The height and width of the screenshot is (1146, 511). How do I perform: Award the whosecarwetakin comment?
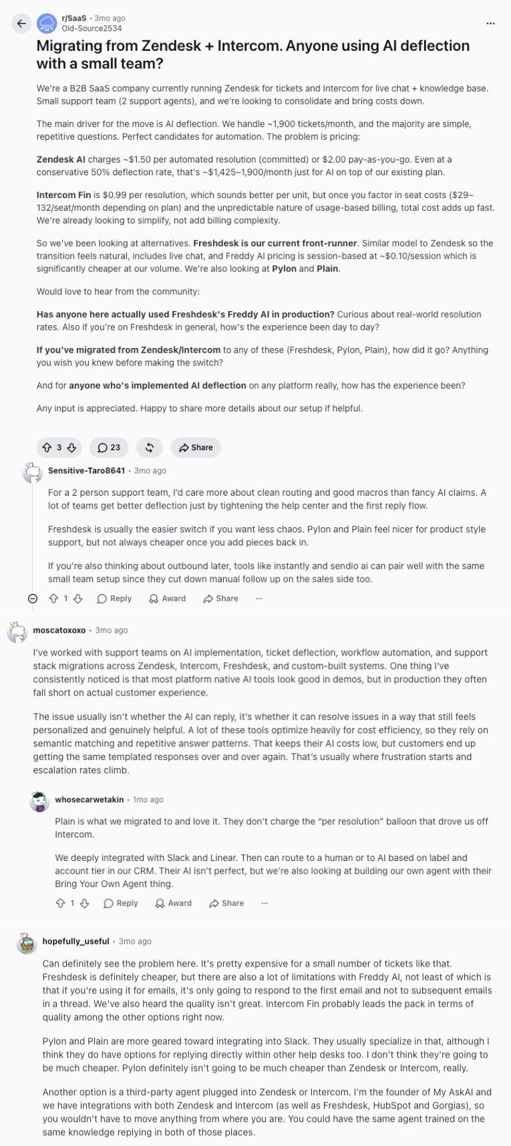coord(173,903)
